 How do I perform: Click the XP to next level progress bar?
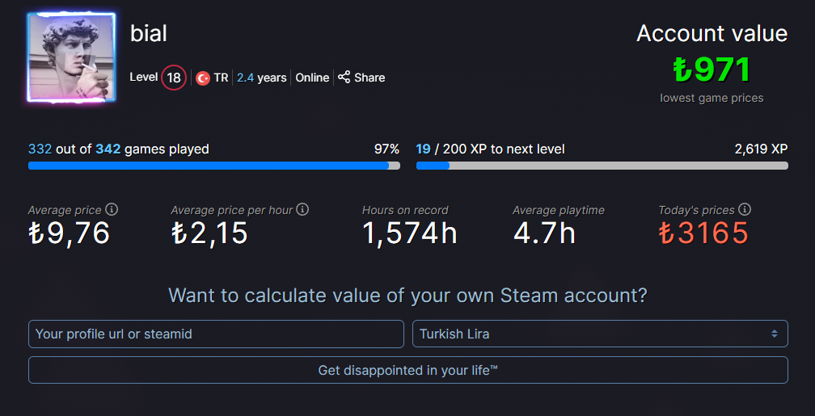point(602,166)
